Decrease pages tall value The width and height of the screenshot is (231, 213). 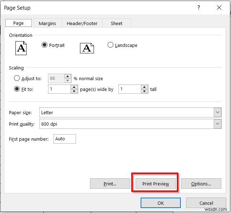[x=144, y=91]
